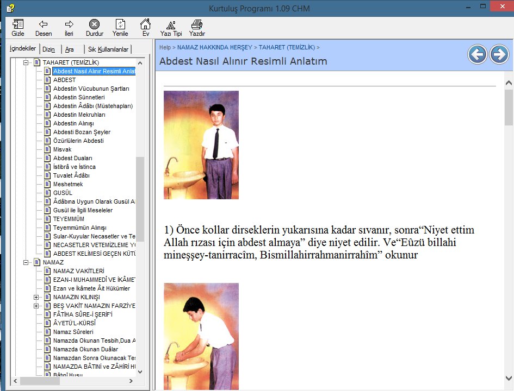
Task: Collapse the TAHARET (TEMİZLİK) tree node
Action: pyautogui.click(x=26, y=62)
